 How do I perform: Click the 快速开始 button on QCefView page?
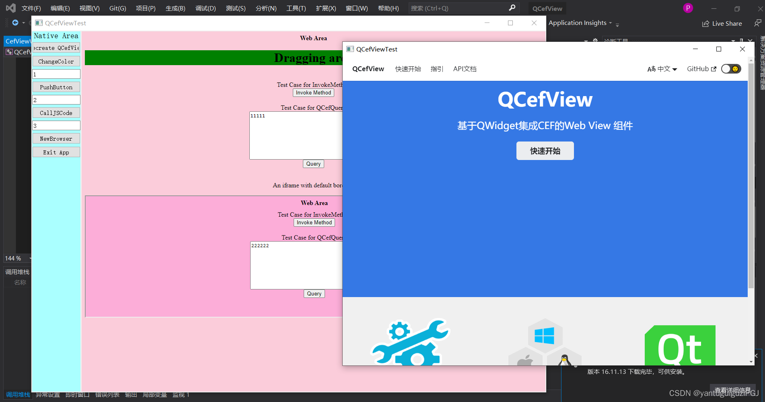pyautogui.click(x=545, y=151)
